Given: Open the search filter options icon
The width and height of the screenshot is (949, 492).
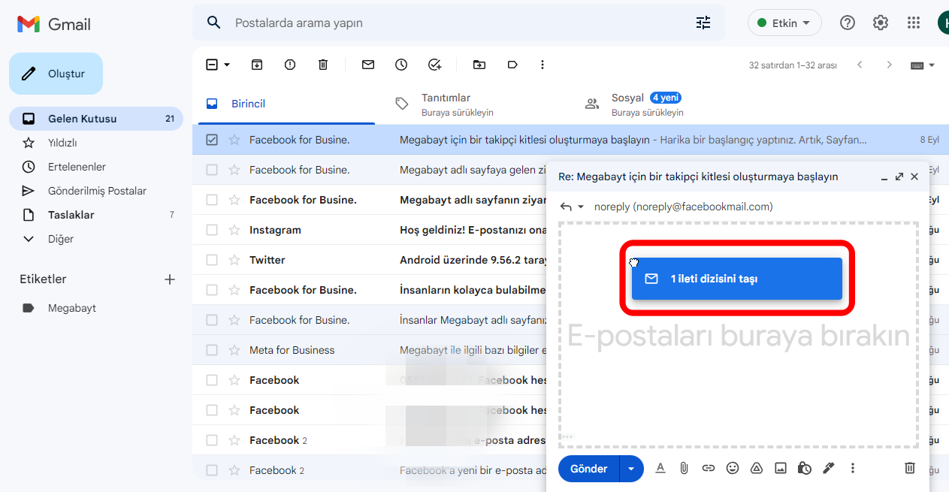Looking at the screenshot, I should tap(703, 23).
